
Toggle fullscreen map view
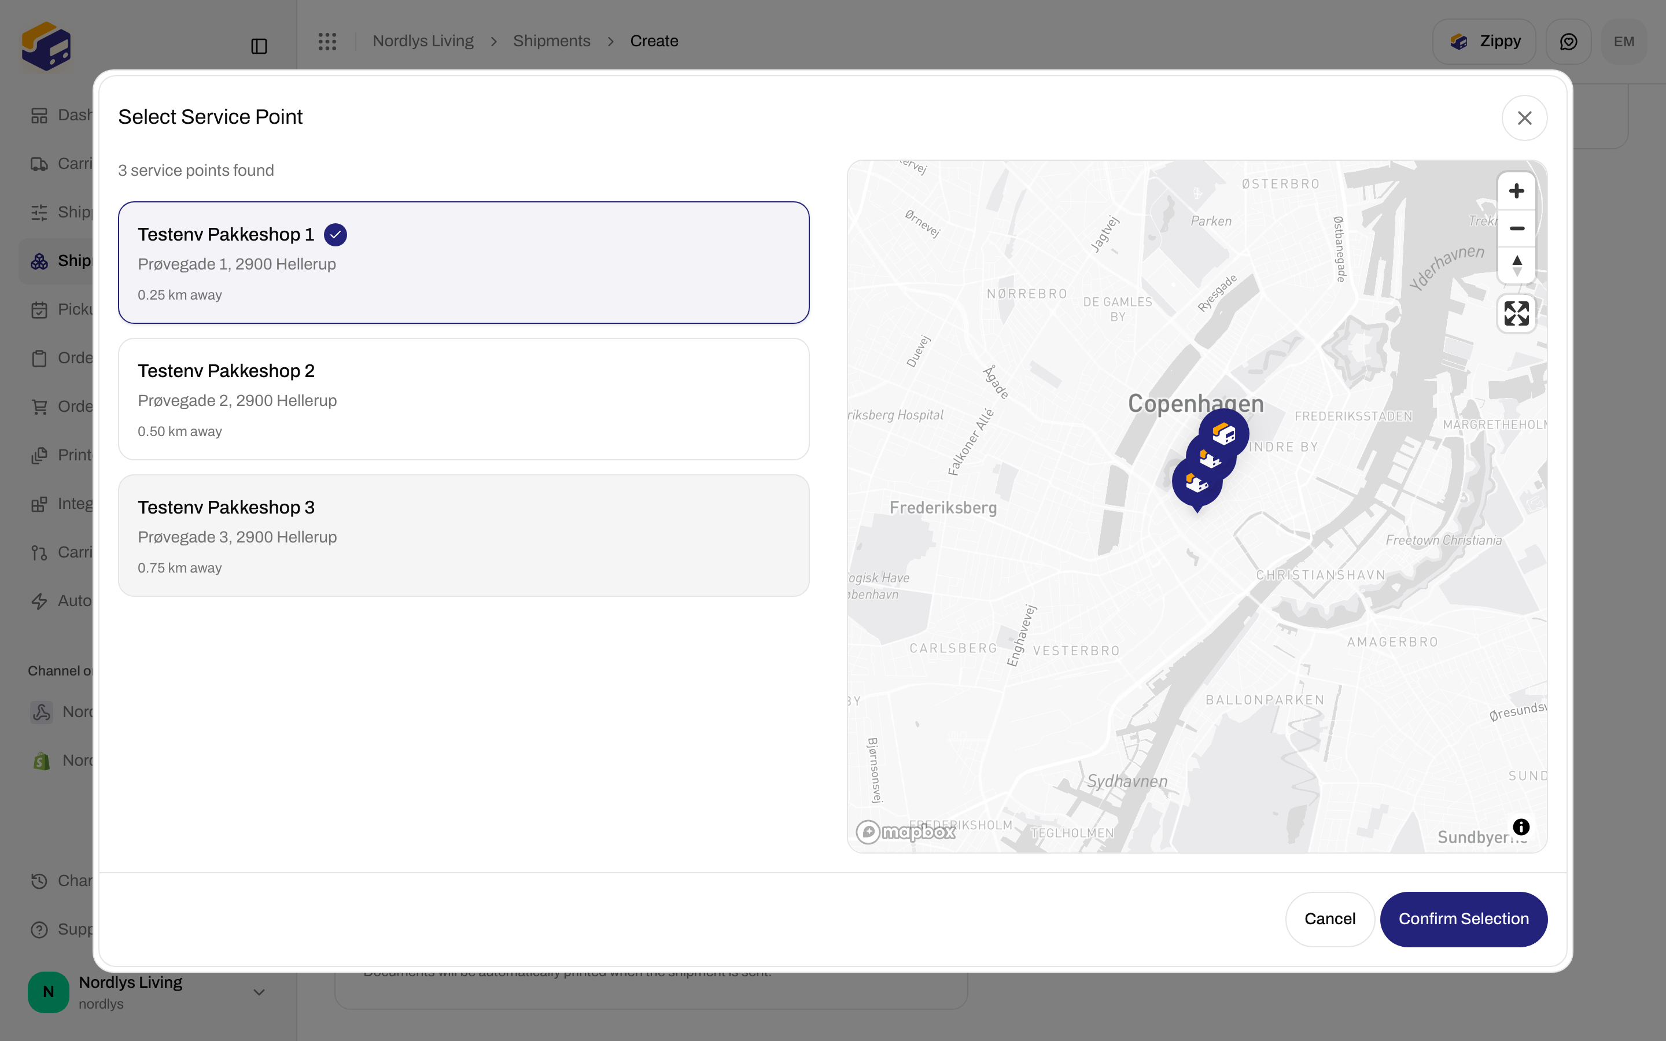click(1516, 314)
